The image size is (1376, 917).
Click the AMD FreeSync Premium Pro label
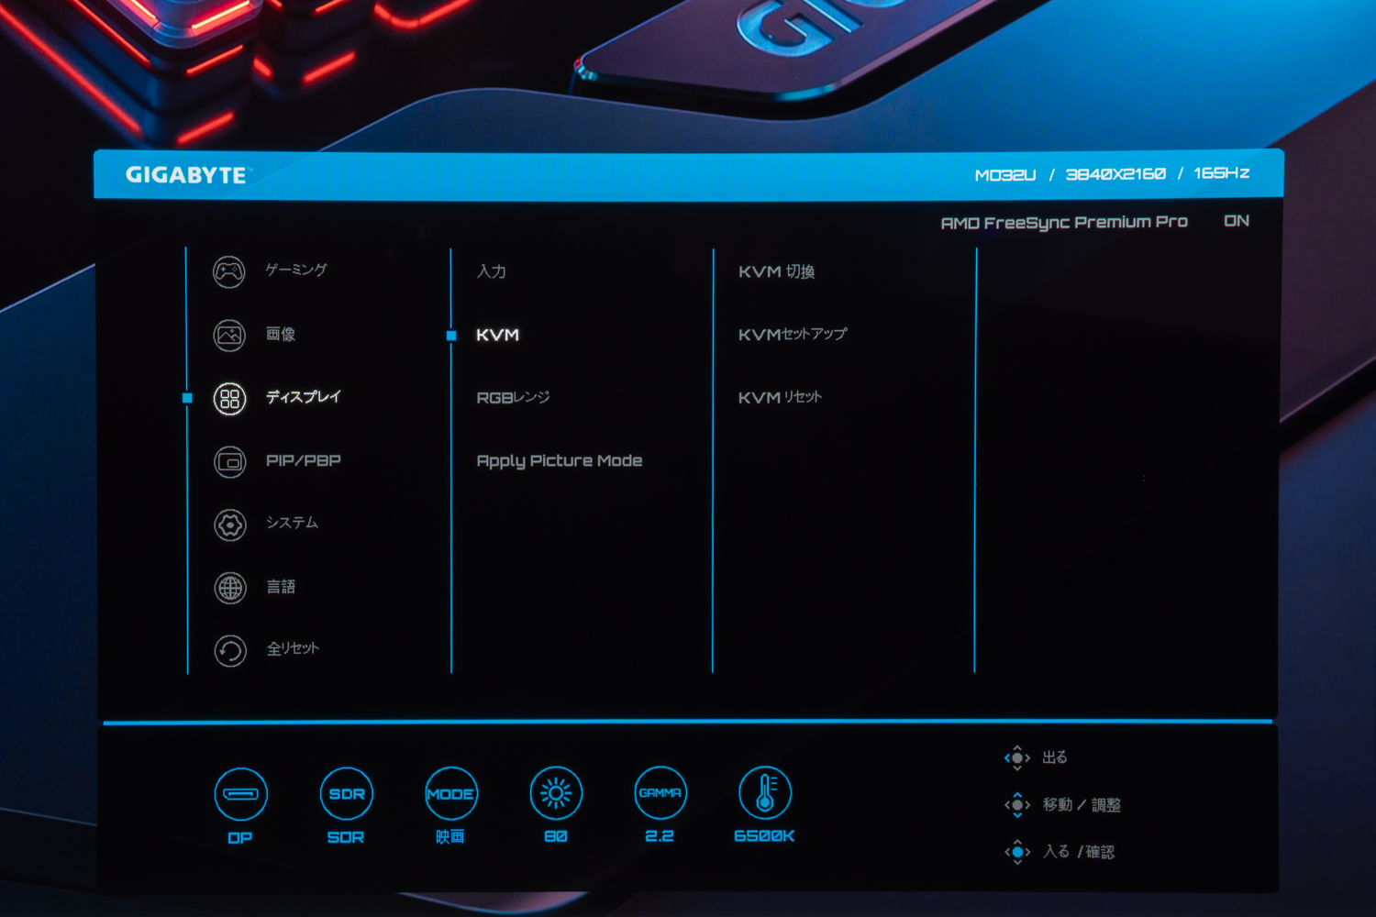tap(1064, 223)
